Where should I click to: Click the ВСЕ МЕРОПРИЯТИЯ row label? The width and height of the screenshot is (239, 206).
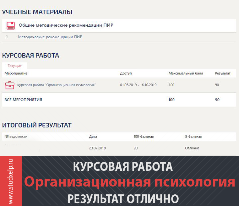coord(23,100)
